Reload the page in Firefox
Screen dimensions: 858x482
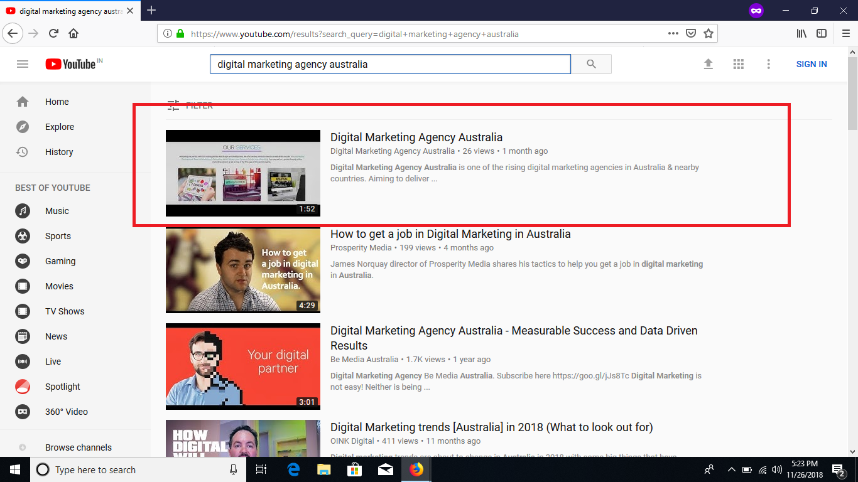[x=54, y=34]
